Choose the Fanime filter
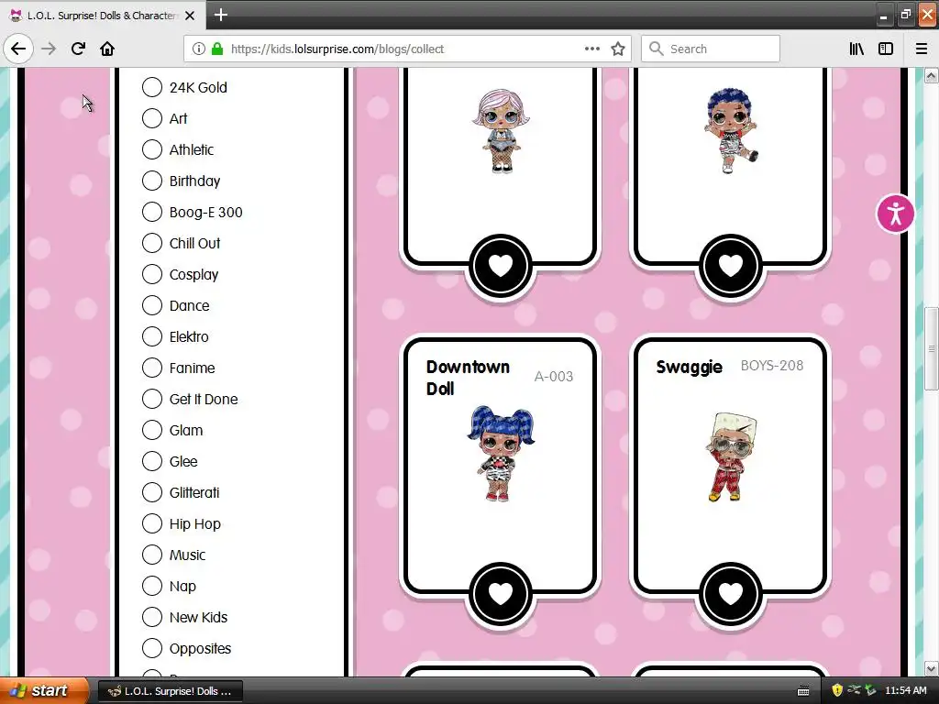The image size is (939, 704). 179,368
